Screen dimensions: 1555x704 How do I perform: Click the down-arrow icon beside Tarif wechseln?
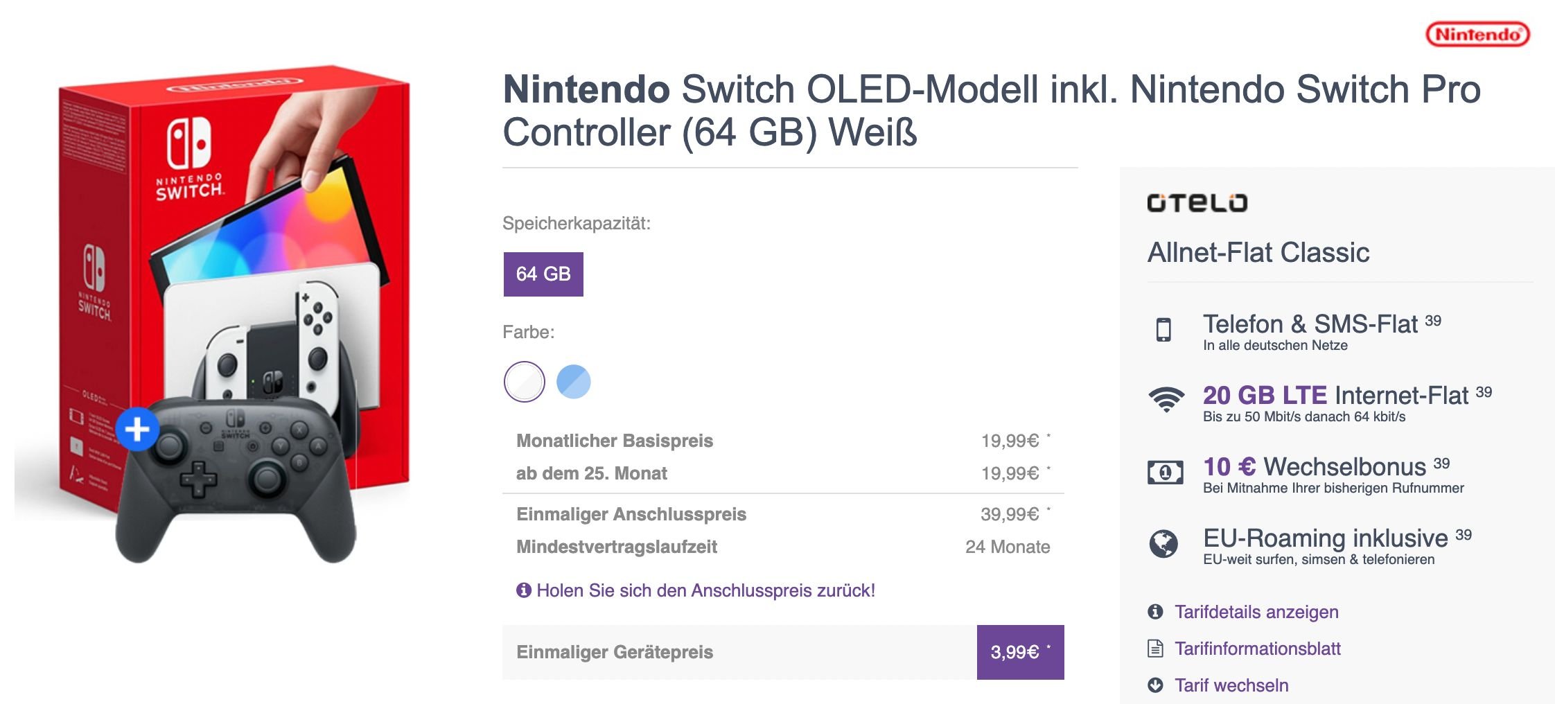pos(1155,685)
